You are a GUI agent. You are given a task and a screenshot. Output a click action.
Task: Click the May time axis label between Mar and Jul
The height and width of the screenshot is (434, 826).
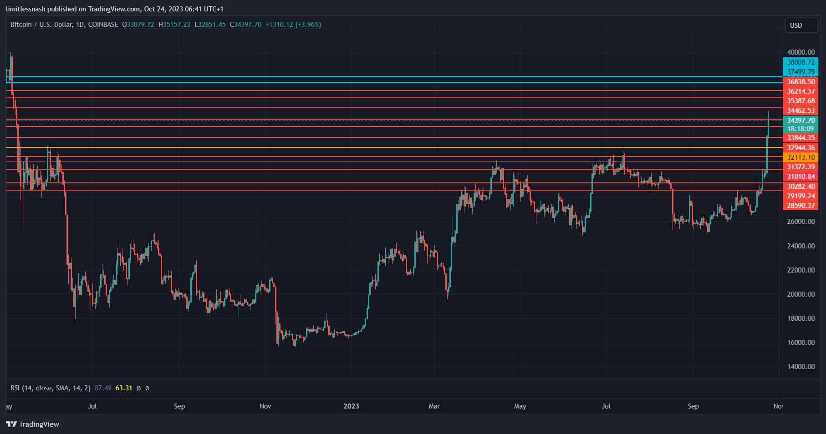point(520,406)
